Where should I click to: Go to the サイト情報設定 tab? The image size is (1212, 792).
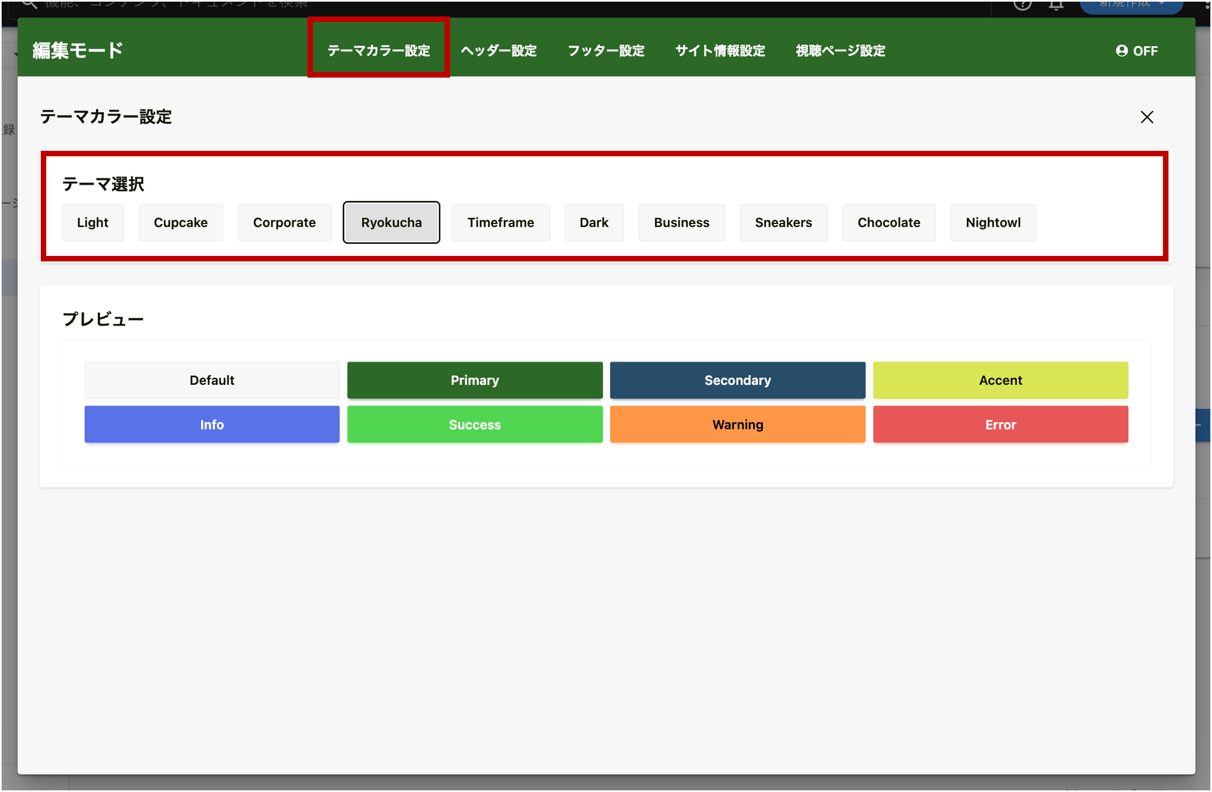pos(720,51)
